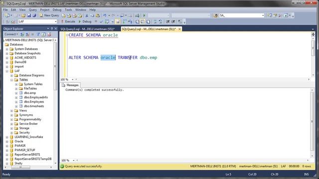319x179 pixels.
Task: Click the Cut scissors icon
Action: coord(87,15)
